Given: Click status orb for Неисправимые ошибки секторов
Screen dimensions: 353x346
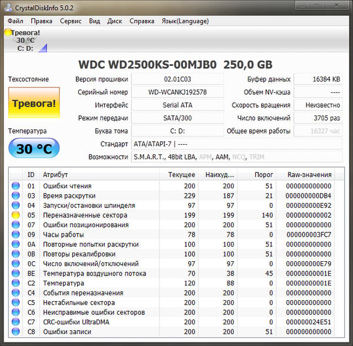Looking at the screenshot, I should [x=15, y=312].
